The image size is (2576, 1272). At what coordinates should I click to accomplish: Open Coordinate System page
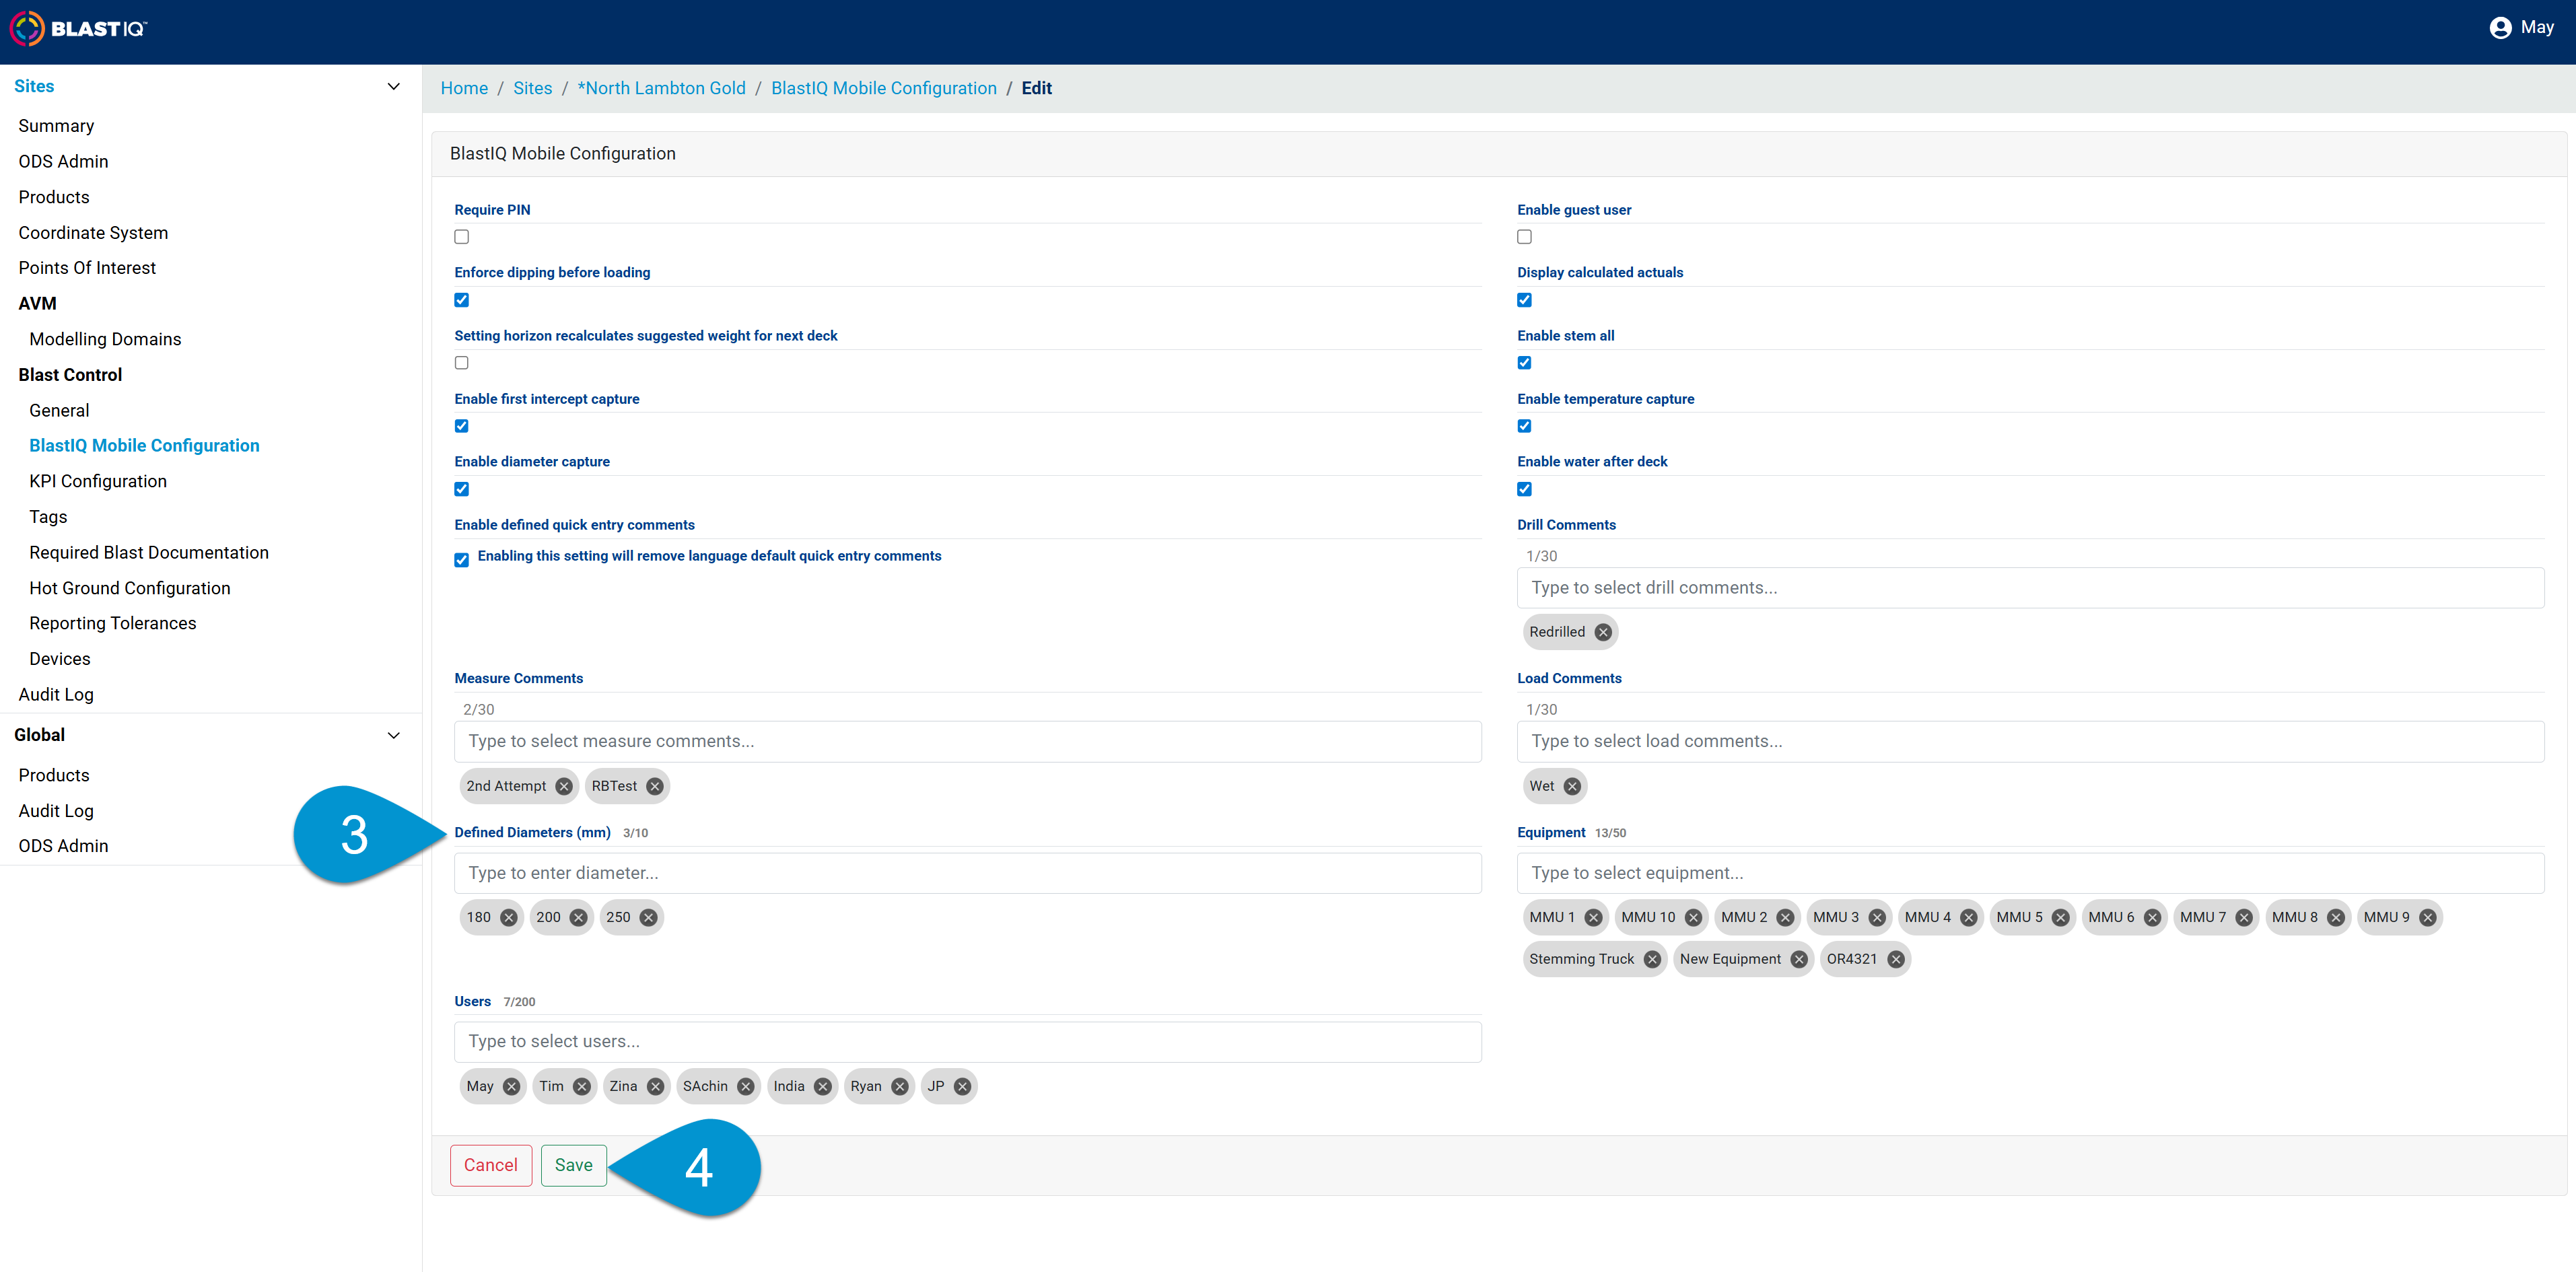click(x=93, y=233)
